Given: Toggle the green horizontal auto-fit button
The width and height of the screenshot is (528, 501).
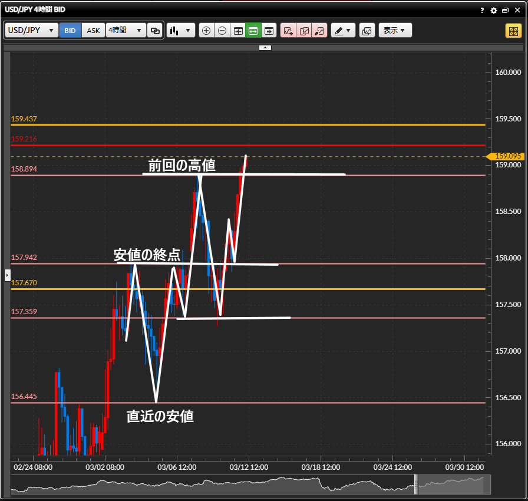Looking at the screenshot, I should (253, 31).
